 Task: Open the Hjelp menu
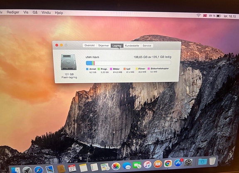pos(59,13)
